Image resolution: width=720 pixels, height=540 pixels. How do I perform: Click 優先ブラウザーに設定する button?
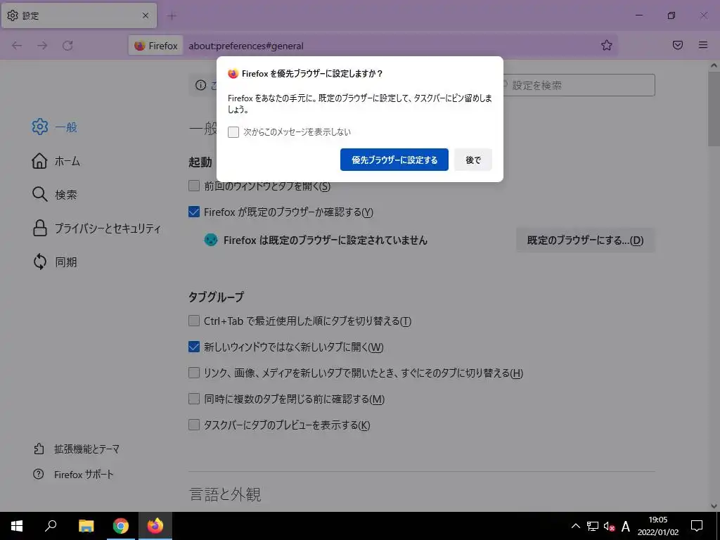pyautogui.click(x=394, y=160)
